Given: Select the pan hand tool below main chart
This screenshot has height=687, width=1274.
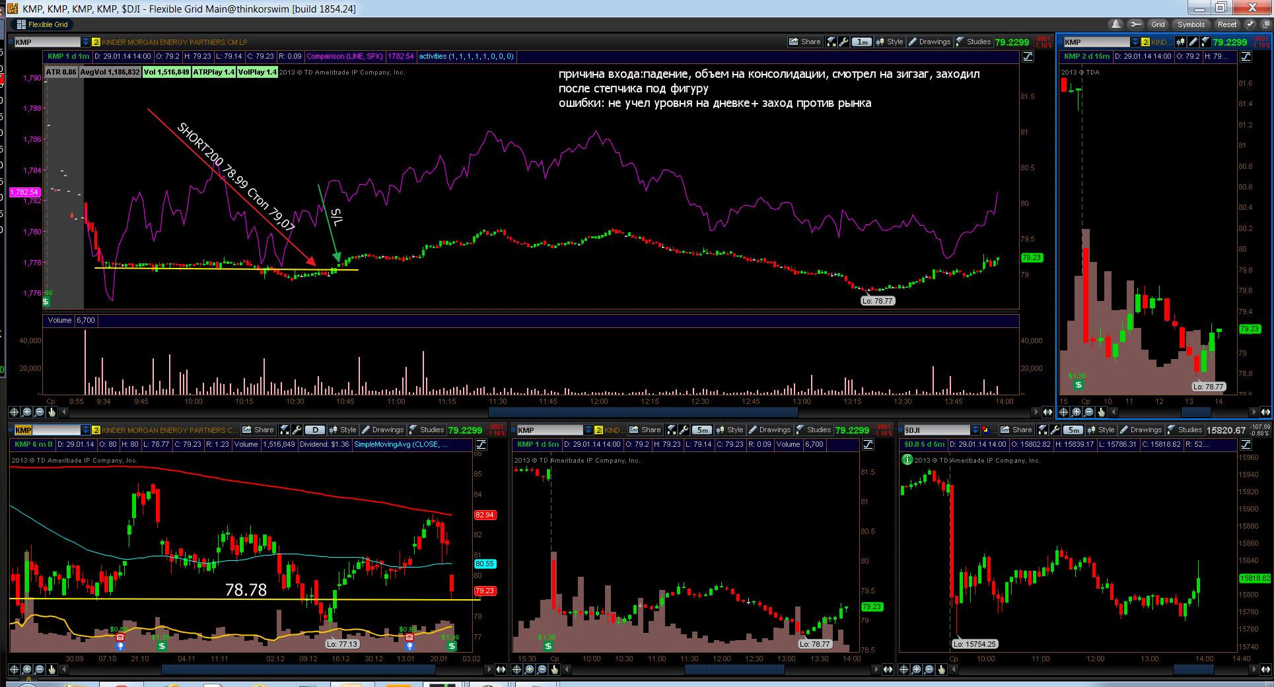Looking at the screenshot, I should coord(52,412).
